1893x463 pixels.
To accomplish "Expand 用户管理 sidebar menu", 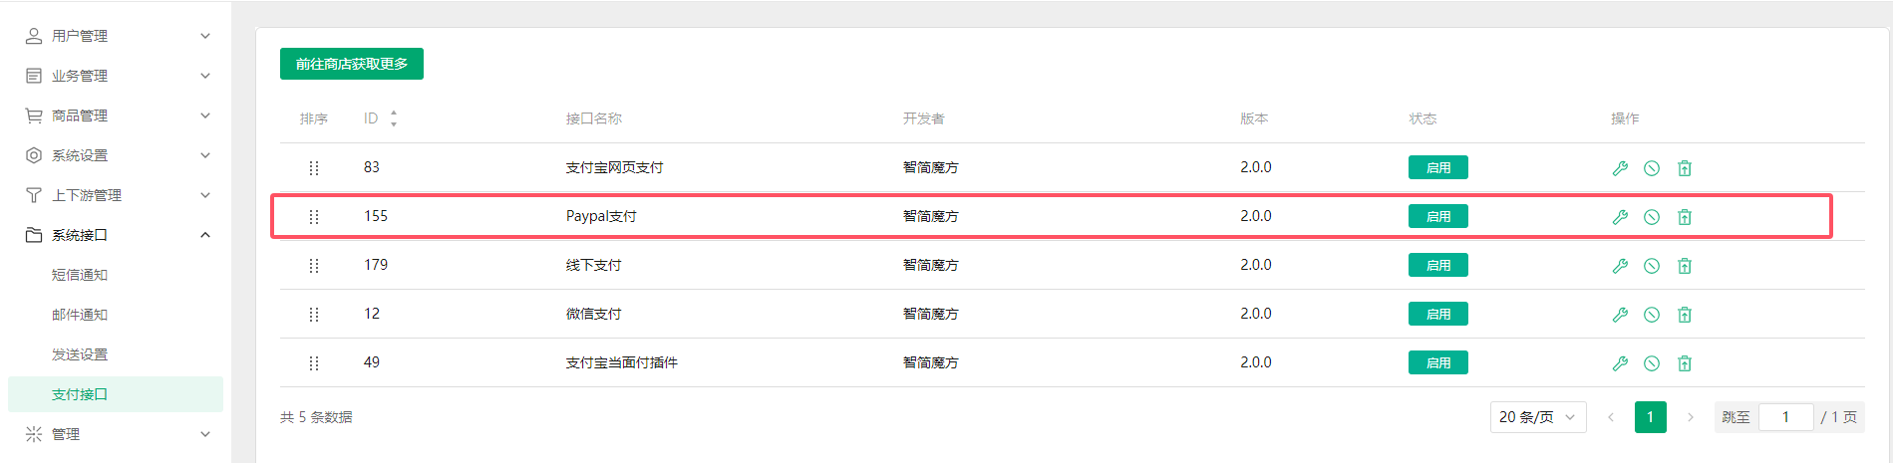I will [116, 36].
